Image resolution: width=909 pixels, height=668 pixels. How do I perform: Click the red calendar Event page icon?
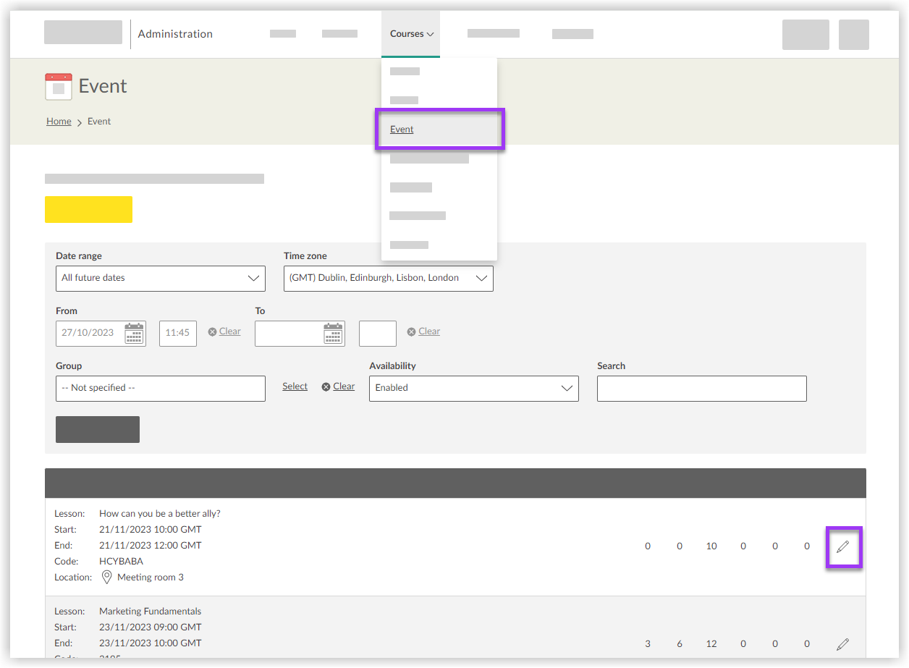[59, 86]
